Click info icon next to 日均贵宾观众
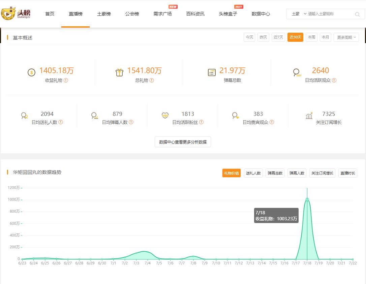Viewport: 366px width, 284px height. (x=272, y=122)
